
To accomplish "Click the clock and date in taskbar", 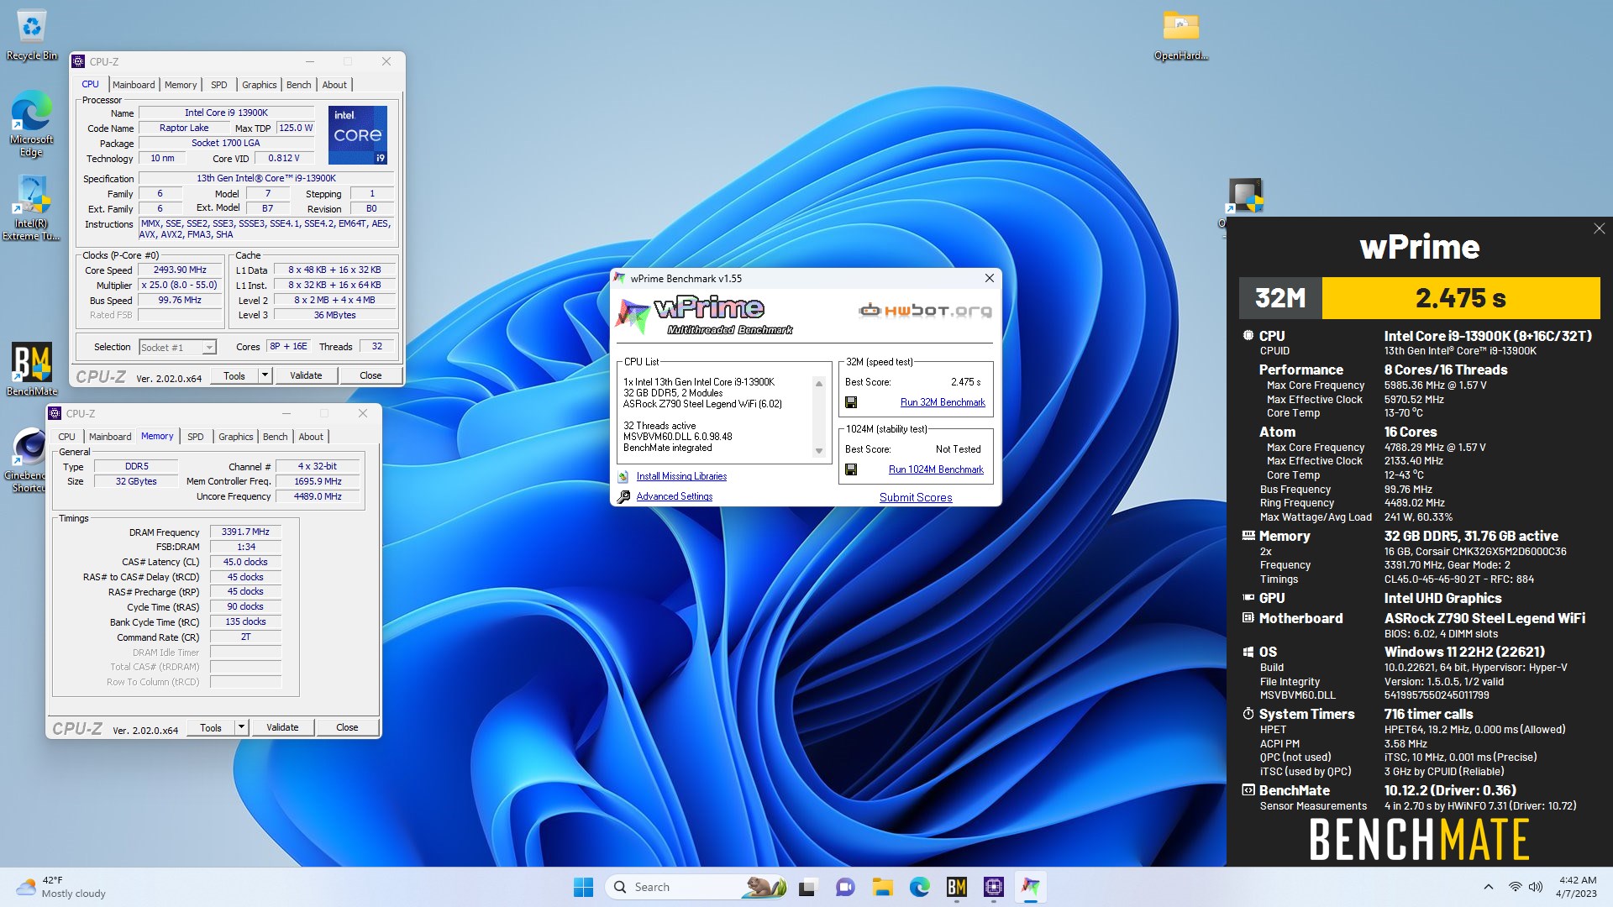I will click(x=1577, y=887).
